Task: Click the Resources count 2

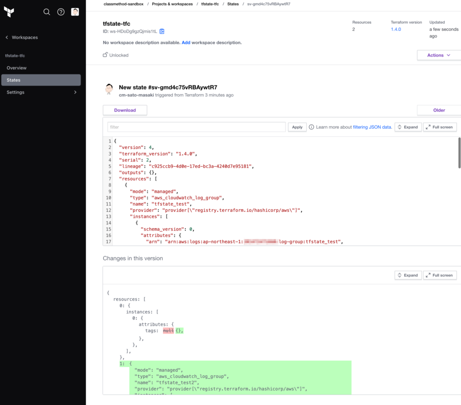Action: (x=353, y=29)
